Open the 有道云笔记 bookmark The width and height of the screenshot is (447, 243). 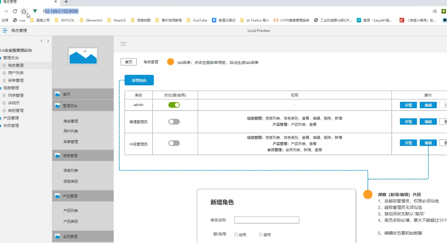223,20
